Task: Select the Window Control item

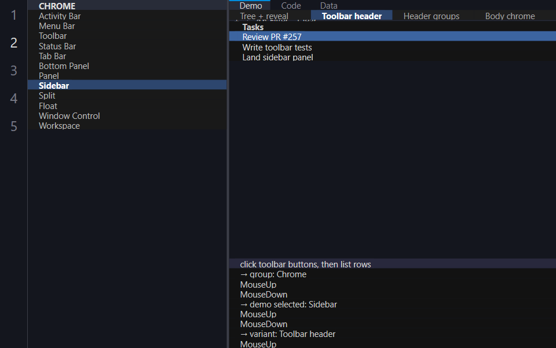Action: point(127,116)
